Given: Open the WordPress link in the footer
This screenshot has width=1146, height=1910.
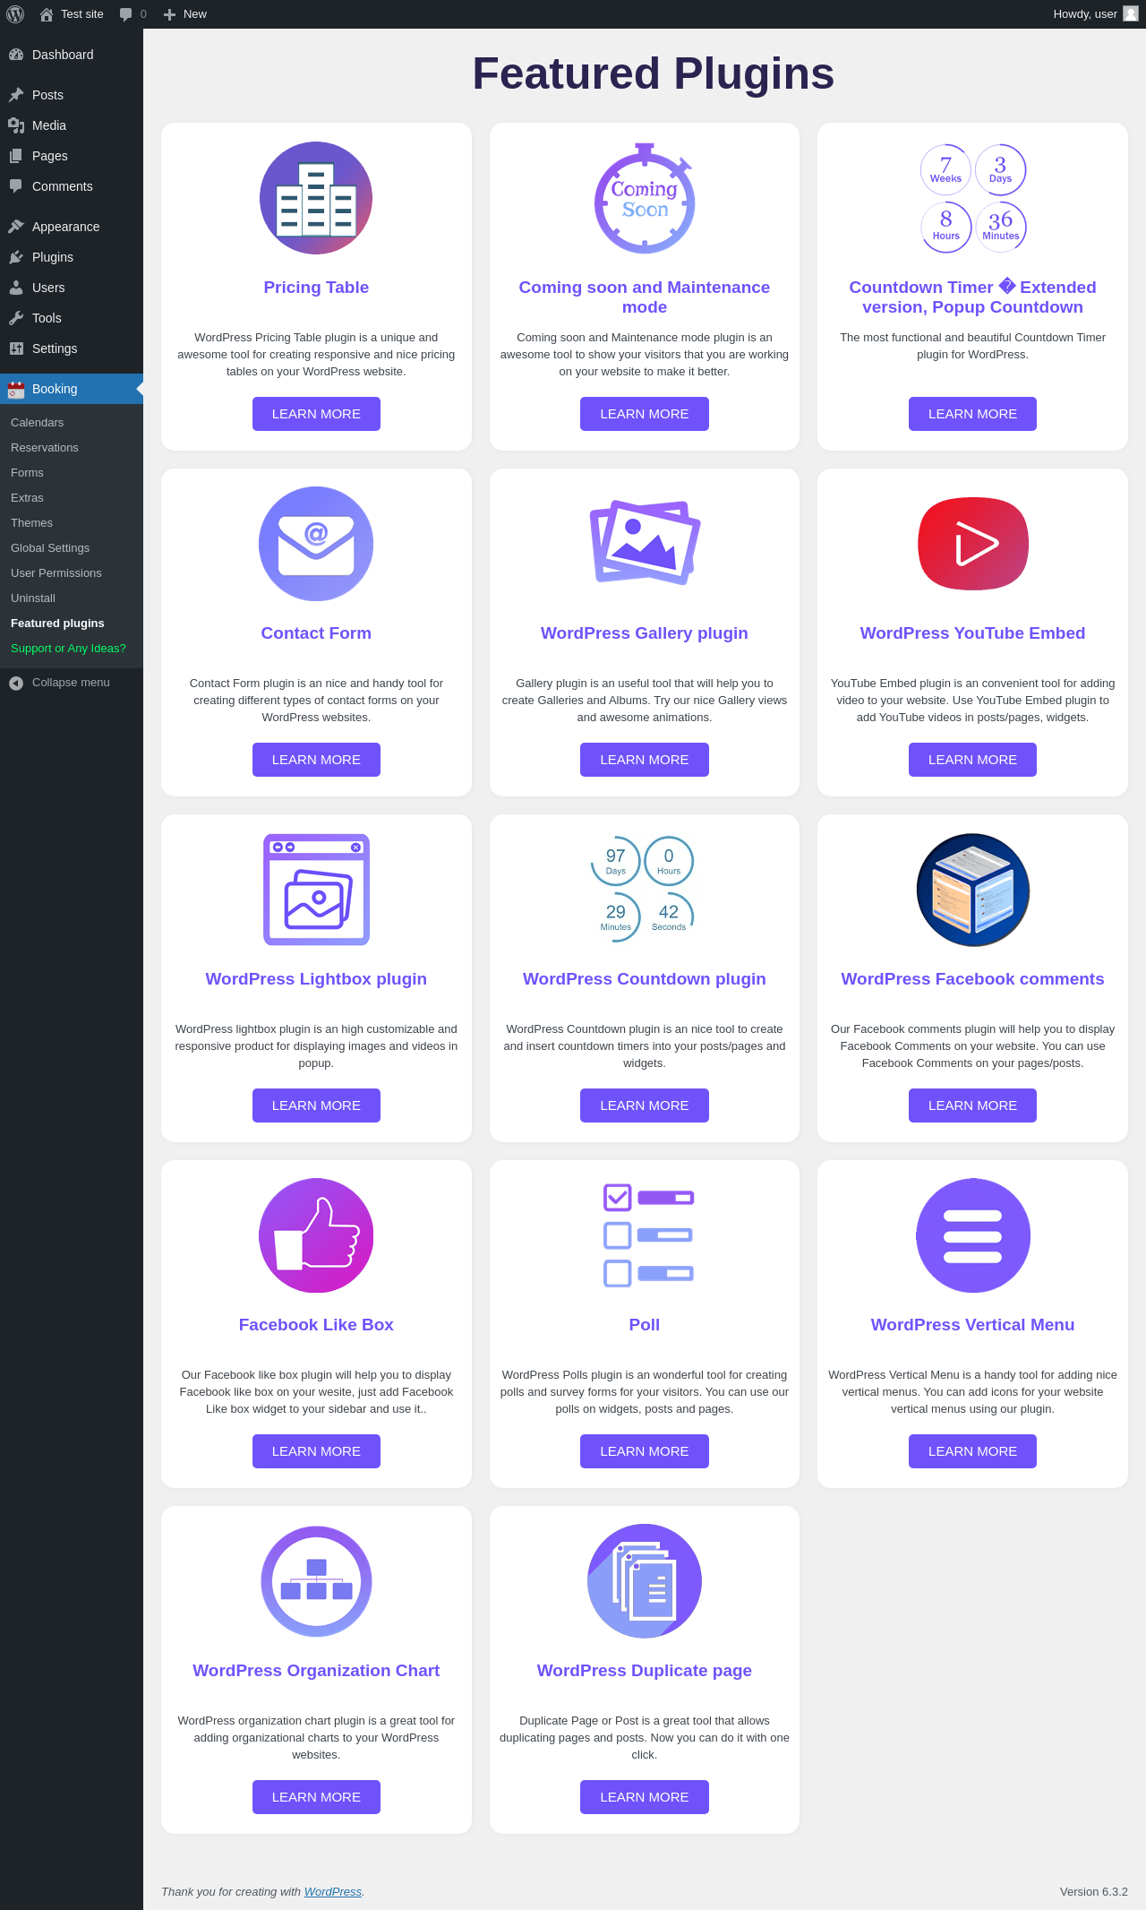Looking at the screenshot, I should (333, 1892).
